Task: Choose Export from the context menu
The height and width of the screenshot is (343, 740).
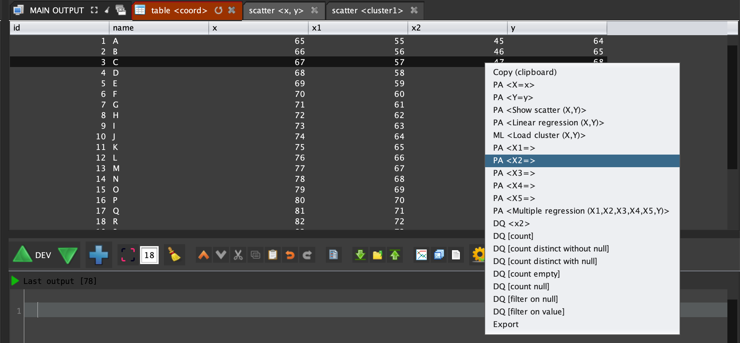Action: point(505,324)
